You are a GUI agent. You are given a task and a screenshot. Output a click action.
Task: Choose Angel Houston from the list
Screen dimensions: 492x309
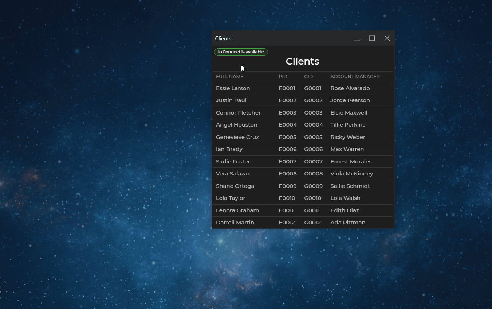(x=236, y=125)
